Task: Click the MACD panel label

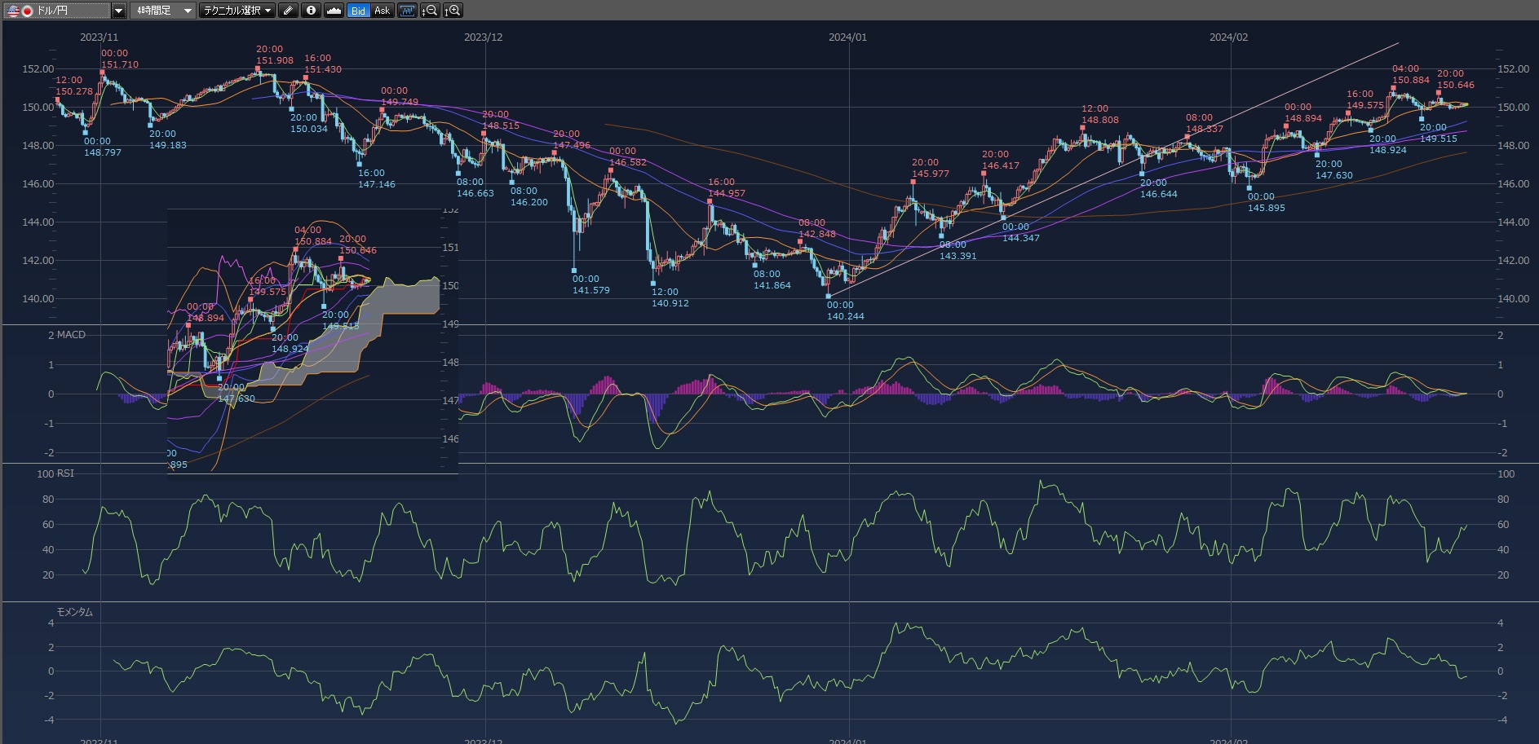Action: point(70,335)
